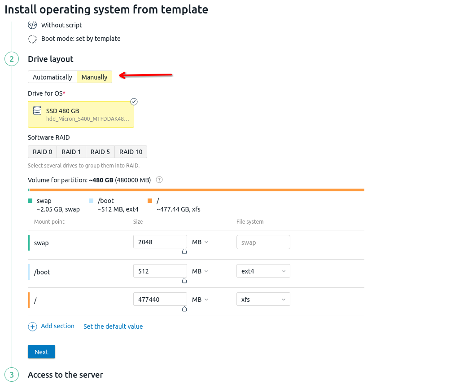Viewport: 468px width, 388px height.
Task: Click the help icon next to Volume for partition
Action: pyautogui.click(x=159, y=180)
